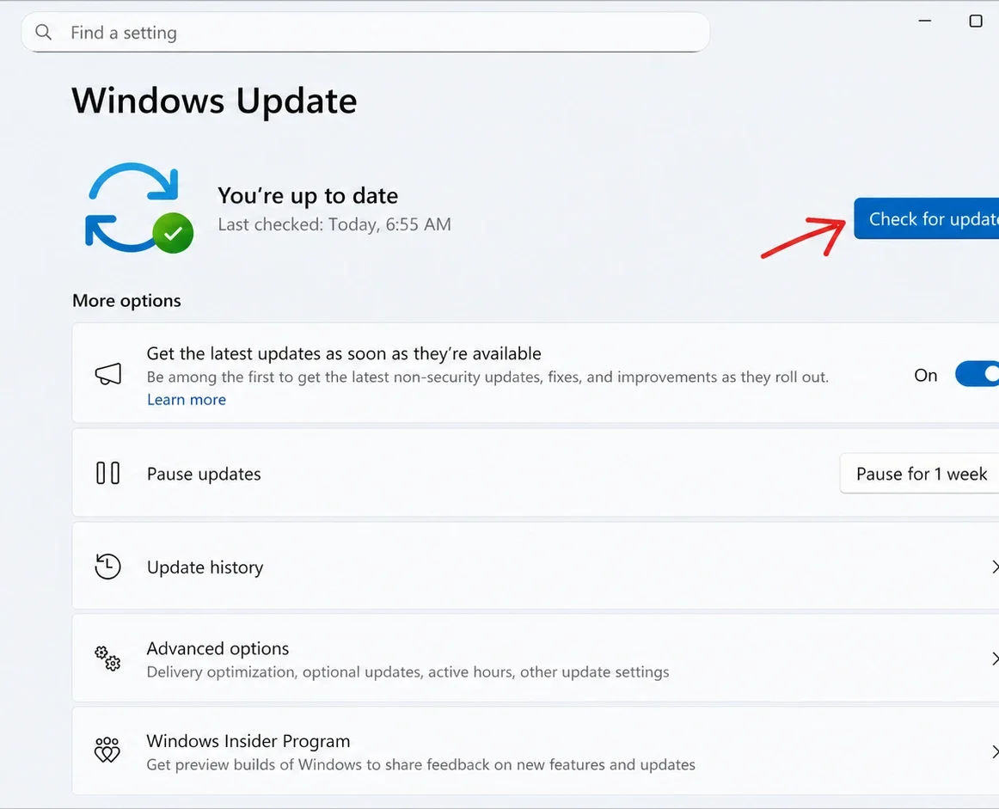Click the Check for updates button

pos(927,218)
